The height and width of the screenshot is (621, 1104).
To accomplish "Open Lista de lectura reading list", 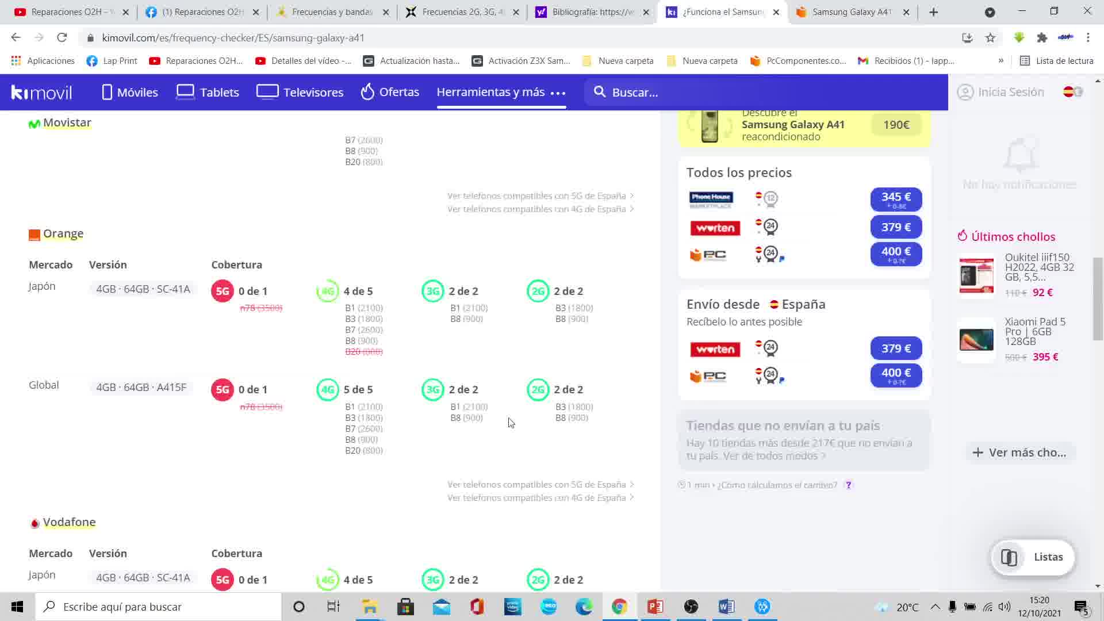I will click(x=1056, y=61).
